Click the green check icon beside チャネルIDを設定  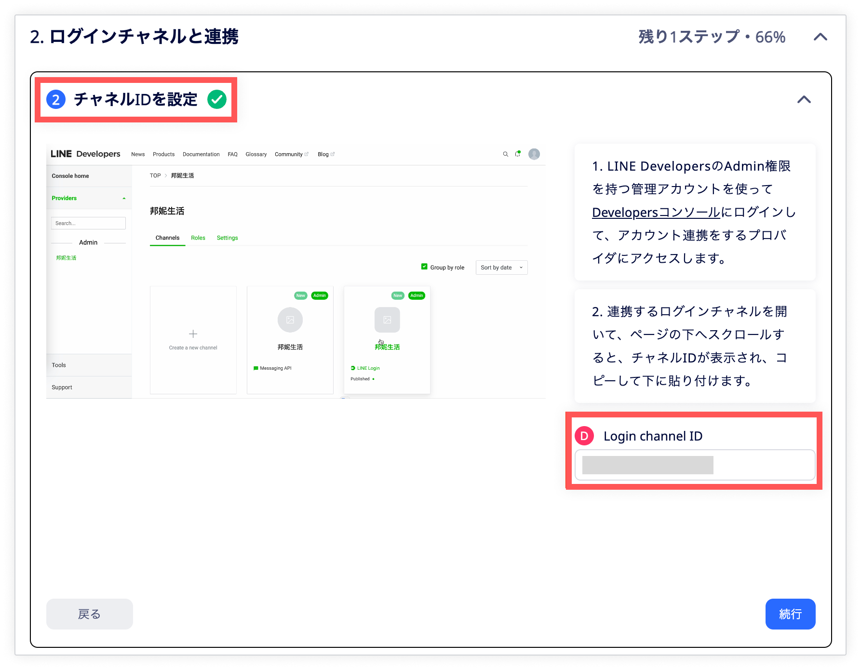(217, 99)
